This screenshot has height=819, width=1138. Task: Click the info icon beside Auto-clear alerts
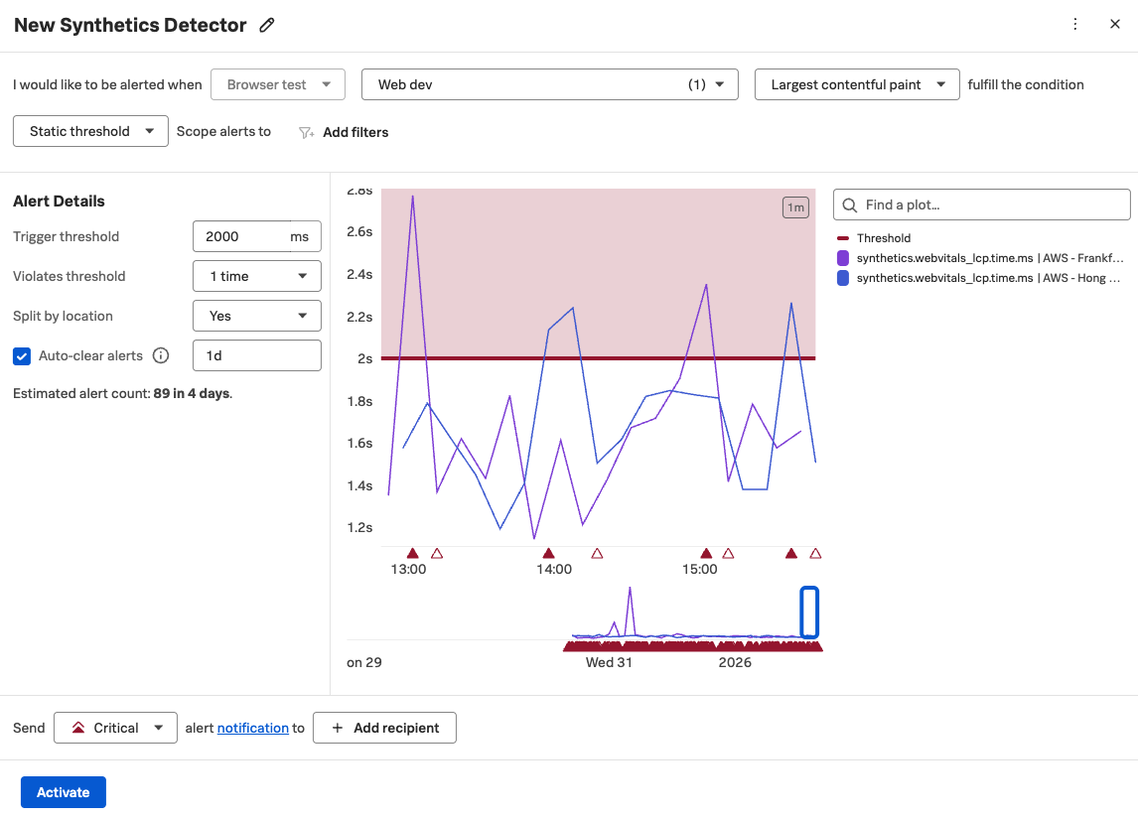[161, 355]
